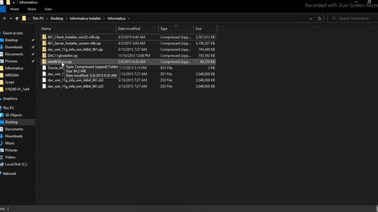Click the Search Informatica field

pyautogui.click(x=354, y=18)
